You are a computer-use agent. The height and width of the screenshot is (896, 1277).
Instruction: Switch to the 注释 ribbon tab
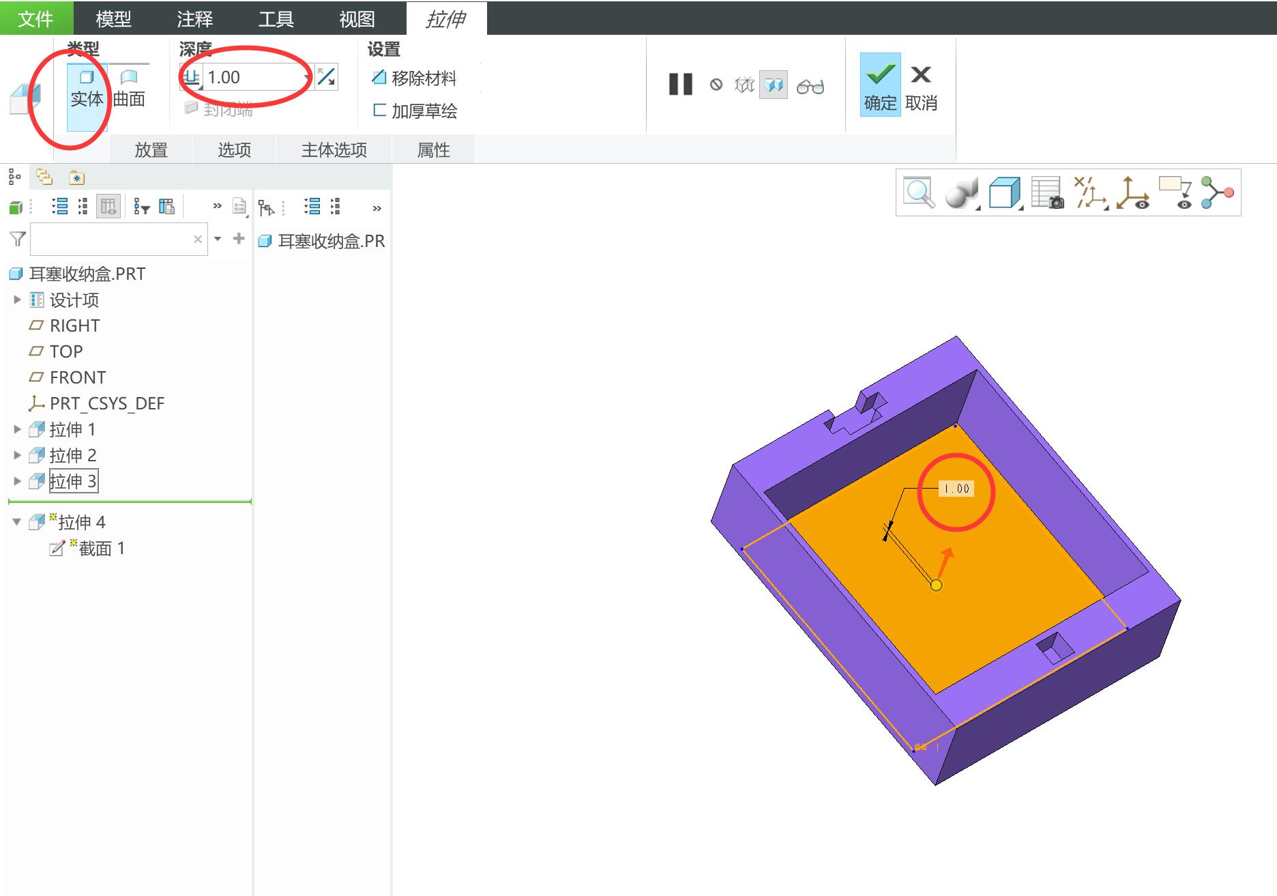click(x=194, y=18)
